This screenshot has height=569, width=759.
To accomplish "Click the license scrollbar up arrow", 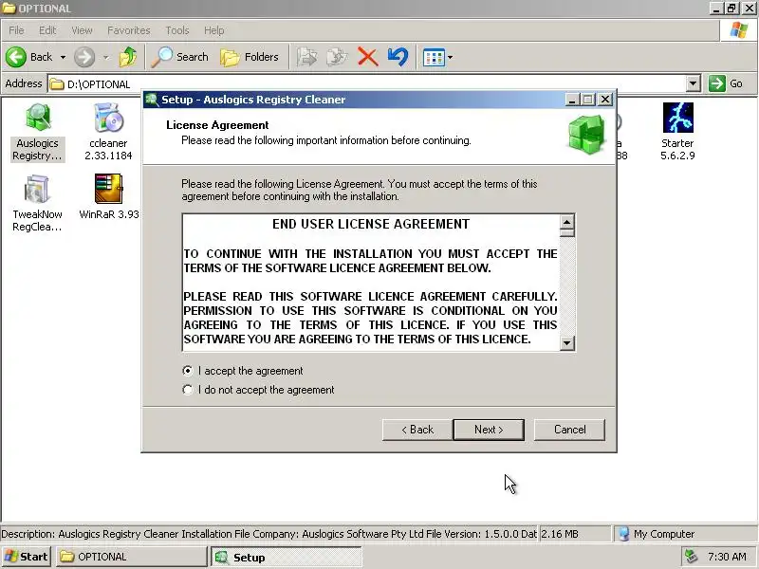I will (566, 222).
